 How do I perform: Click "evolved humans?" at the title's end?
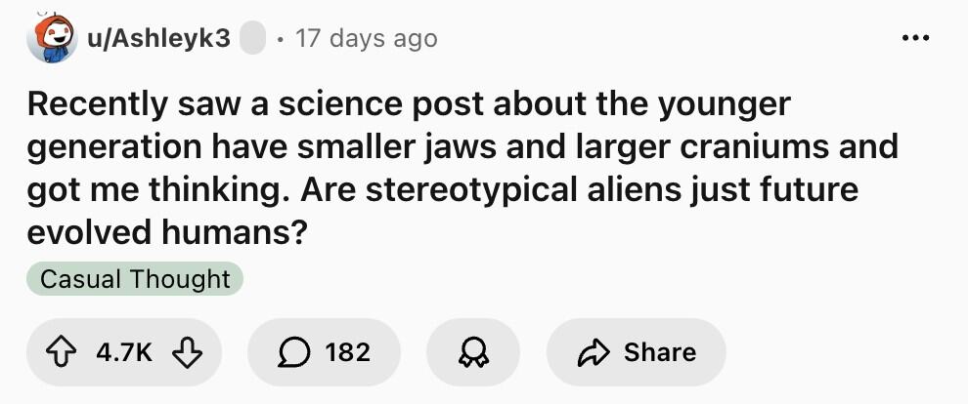pyautogui.click(x=162, y=232)
